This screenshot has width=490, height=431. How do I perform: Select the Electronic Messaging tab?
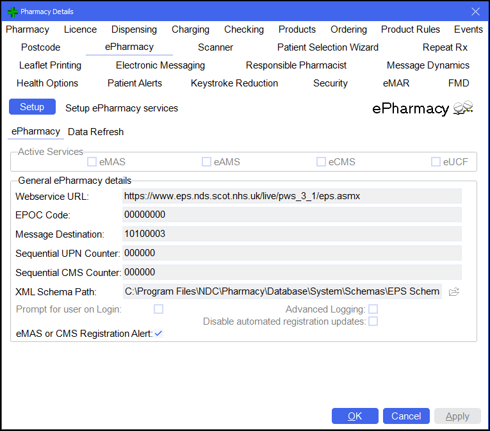160,65
